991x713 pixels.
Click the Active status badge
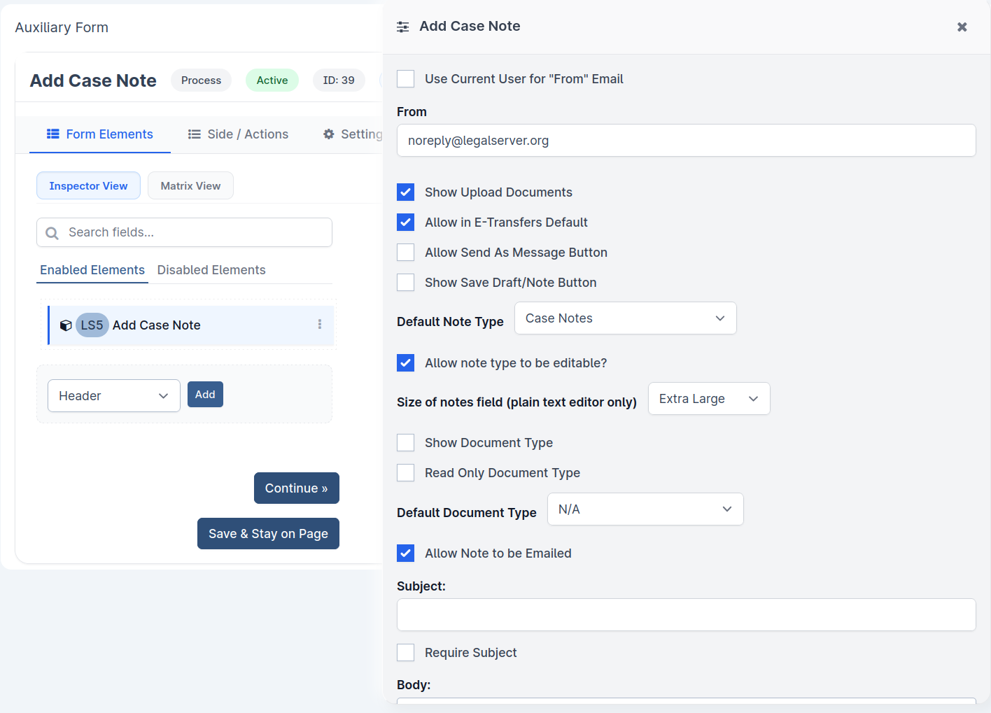pos(272,80)
